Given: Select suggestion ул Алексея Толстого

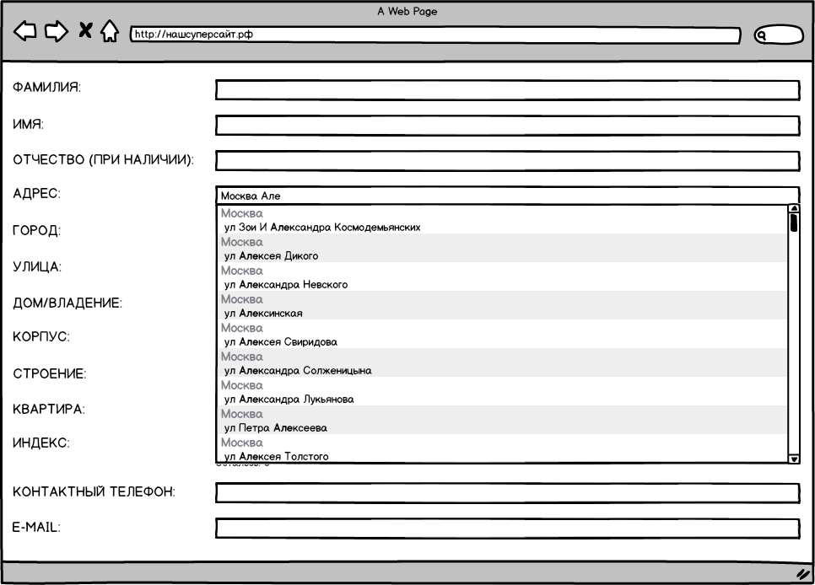Looking at the screenshot, I should pos(502,448).
